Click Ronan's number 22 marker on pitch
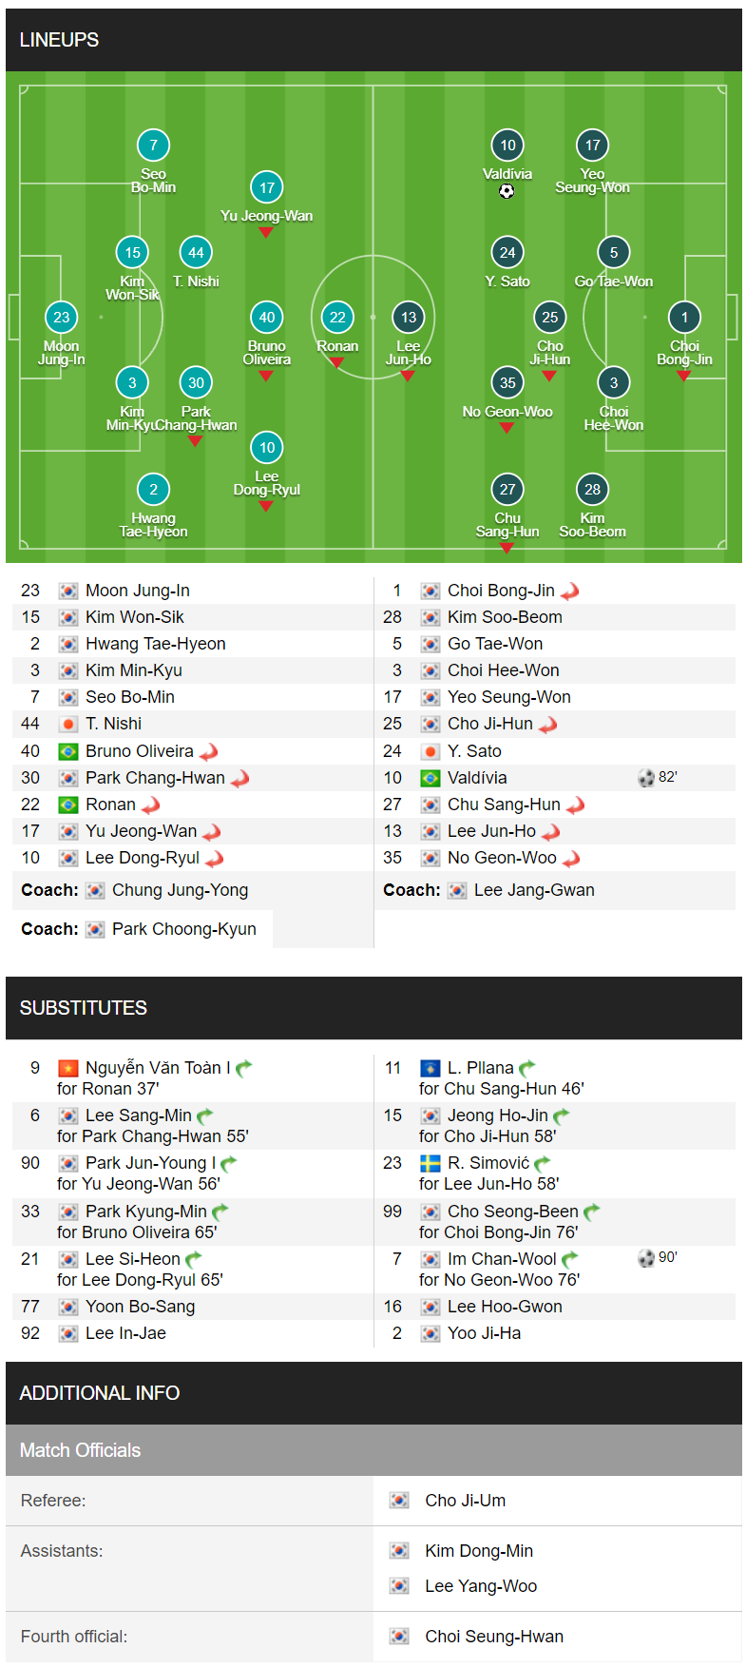 click(337, 318)
